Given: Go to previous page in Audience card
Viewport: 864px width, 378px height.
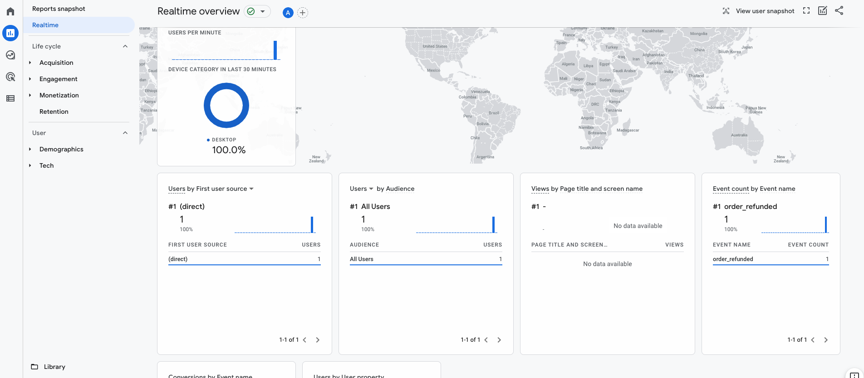Looking at the screenshot, I should (486, 340).
